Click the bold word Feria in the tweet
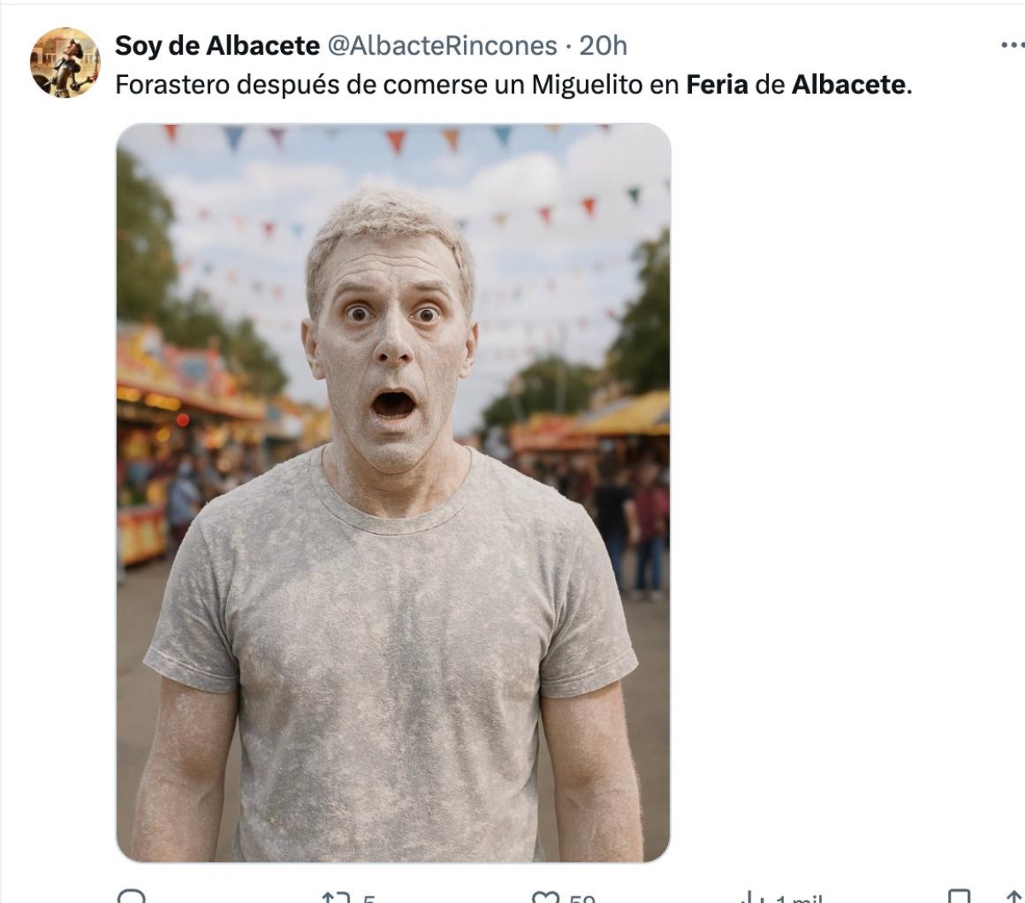This screenshot has width=1025, height=903. 717,85
